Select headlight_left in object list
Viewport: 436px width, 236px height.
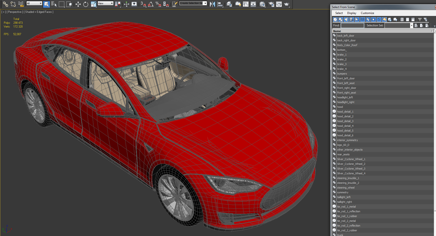pyautogui.click(x=345, y=97)
